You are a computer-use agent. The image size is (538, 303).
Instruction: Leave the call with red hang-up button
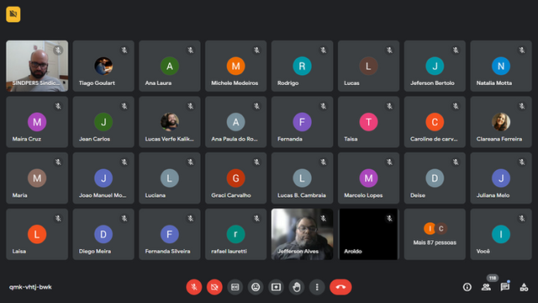pos(340,287)
